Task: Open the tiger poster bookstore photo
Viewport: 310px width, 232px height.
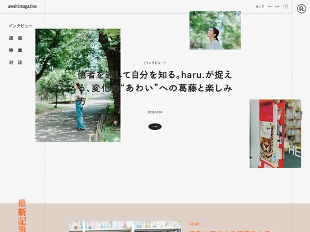Action: click(275, 134)
